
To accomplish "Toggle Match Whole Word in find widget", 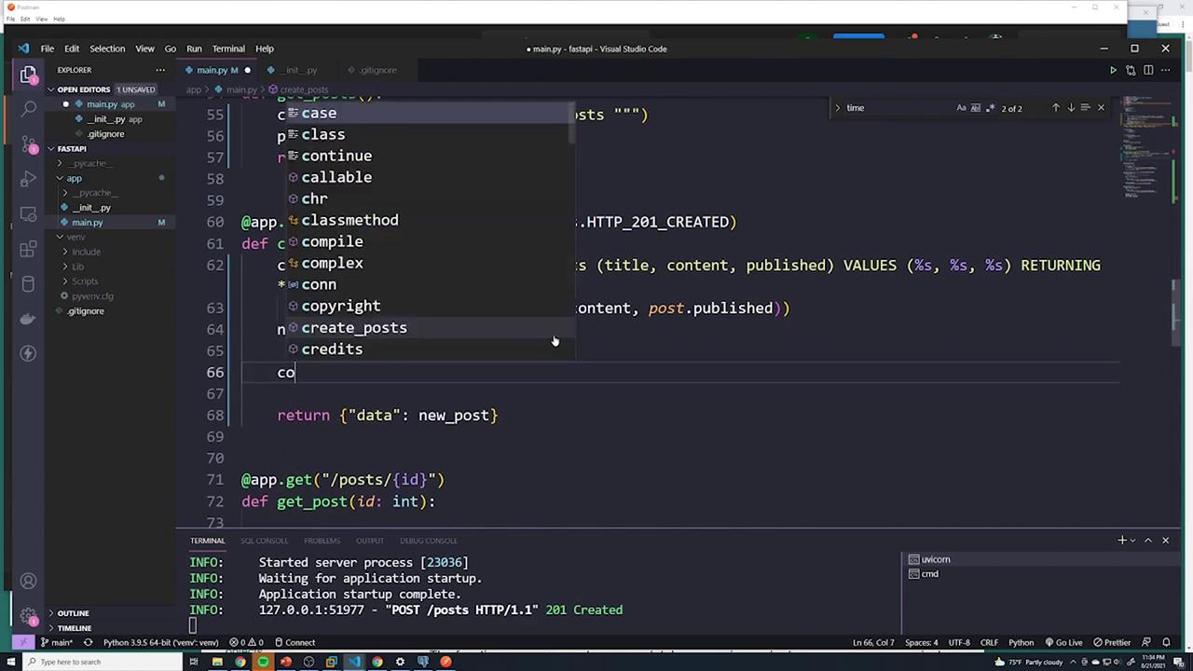I will tap(974, 108).
